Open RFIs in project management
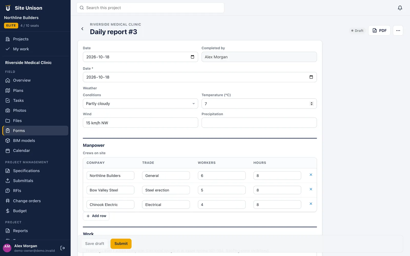This screenshot has height=256, width=410. tap(35, 191)
